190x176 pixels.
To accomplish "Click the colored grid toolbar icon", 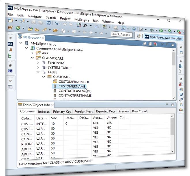I will pos(105,27).
